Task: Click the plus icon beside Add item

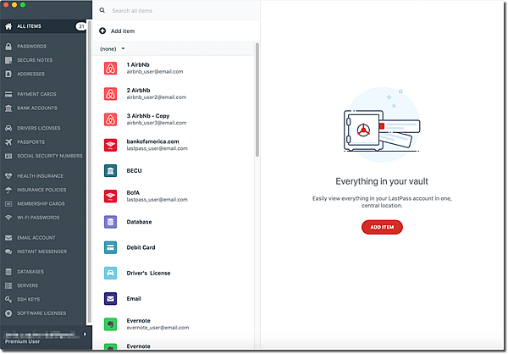Action: click(102, 30)
